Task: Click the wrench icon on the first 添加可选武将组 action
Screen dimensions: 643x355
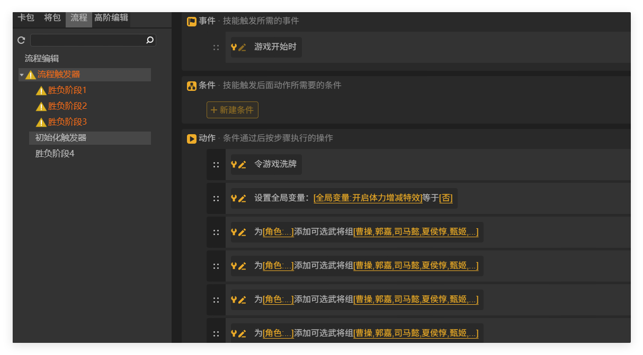Action: point(234,232)
